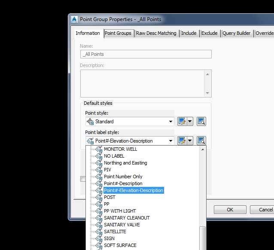
Task: Choose Northing and Easting label style
Action: point(125,163)
